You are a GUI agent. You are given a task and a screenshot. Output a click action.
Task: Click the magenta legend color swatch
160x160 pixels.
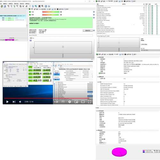(x=144, y=151)
